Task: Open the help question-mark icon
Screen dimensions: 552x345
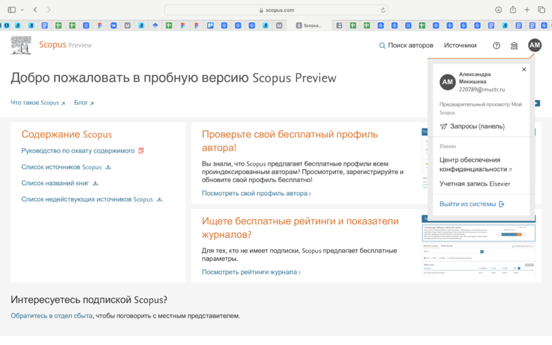Action: click(x=496, y=46)
